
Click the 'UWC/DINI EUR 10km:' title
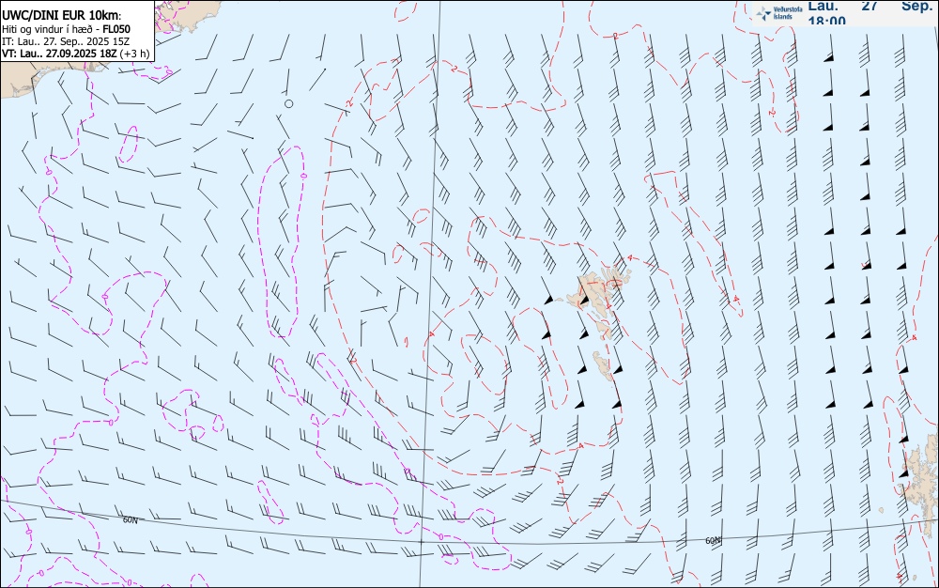(x=62, y=16)
